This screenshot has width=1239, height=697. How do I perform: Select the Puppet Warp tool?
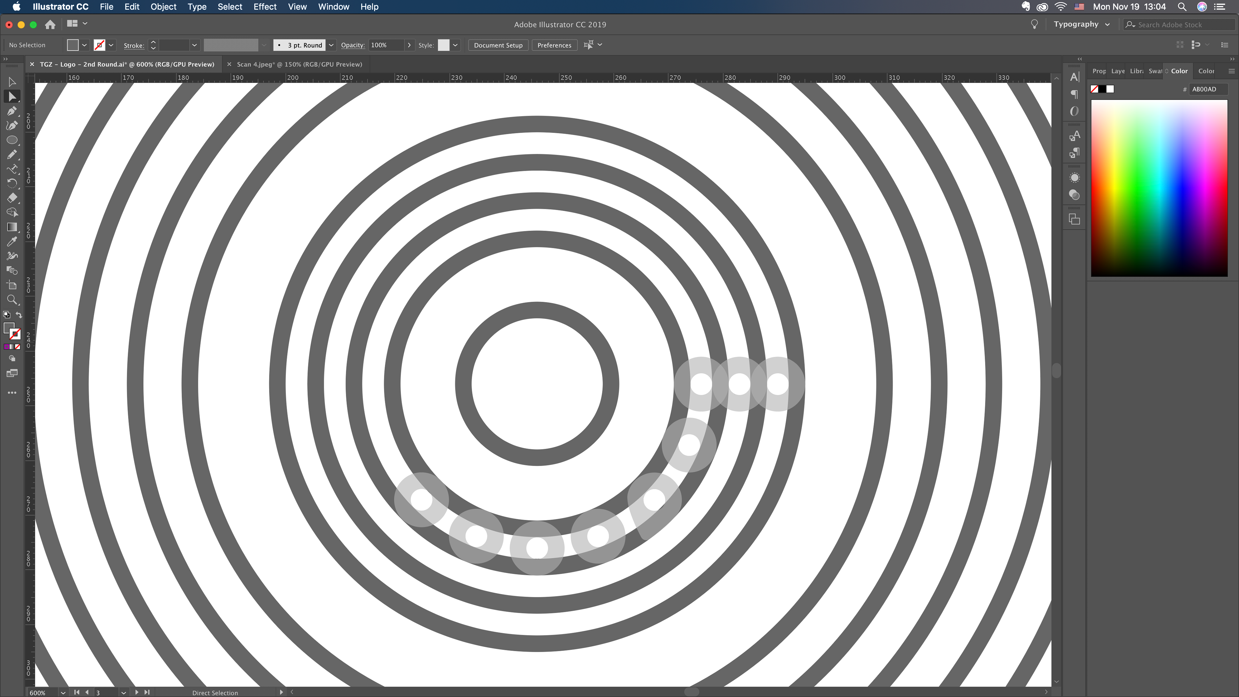[12, 256]
